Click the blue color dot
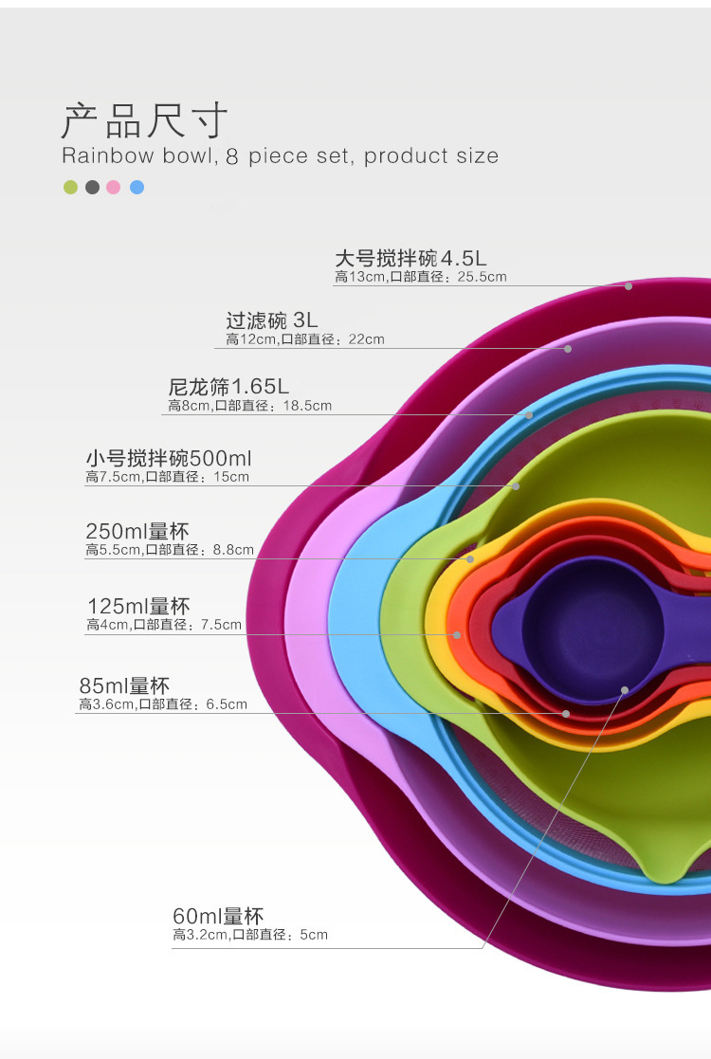The height and width of the screenshot is (1059, 711). pos(137,187)
